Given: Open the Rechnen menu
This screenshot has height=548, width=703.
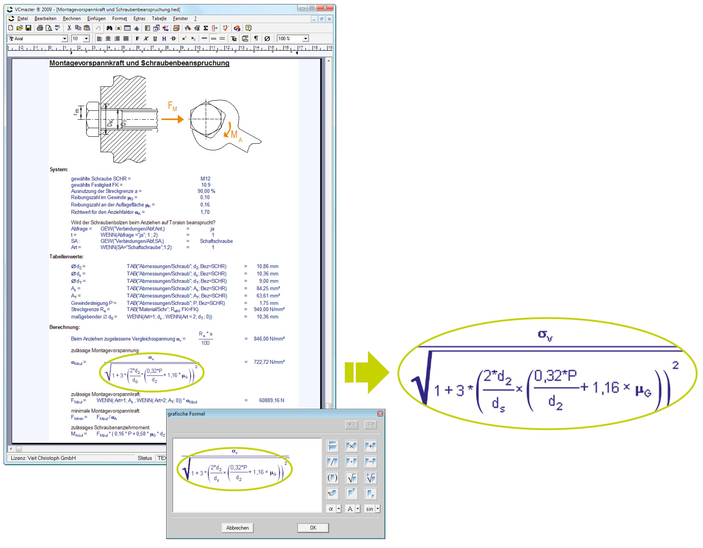Looking at the screenshot, I should tap(71, 19).
